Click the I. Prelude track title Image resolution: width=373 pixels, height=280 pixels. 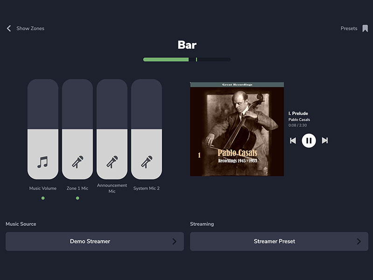(x=298, y=113)
